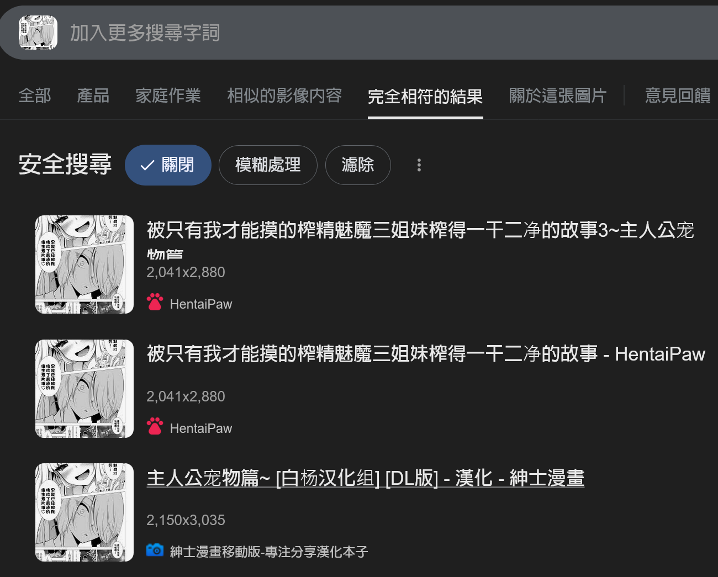Open the three-dot SafeSearch options menu
The height and width of the screenshot is (577, 718).
(419, 165)
